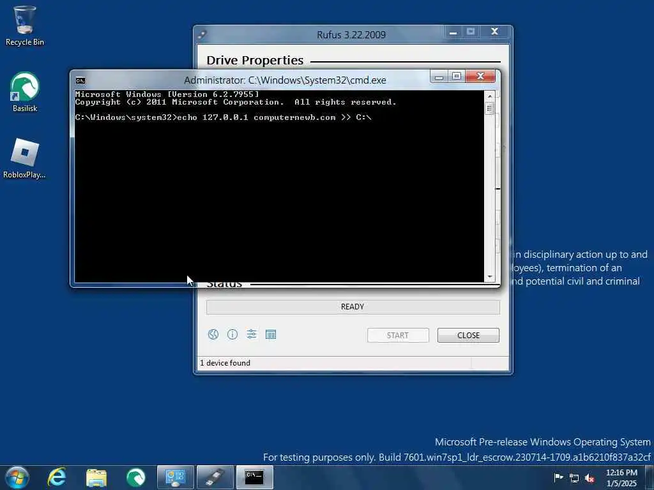Screen dimensions: 654x490
Task: Minimize the Rufus window
Action: (453, 32)
